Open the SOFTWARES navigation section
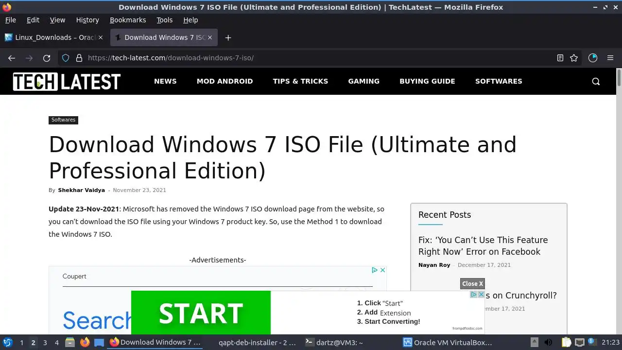 coord(499,81)
